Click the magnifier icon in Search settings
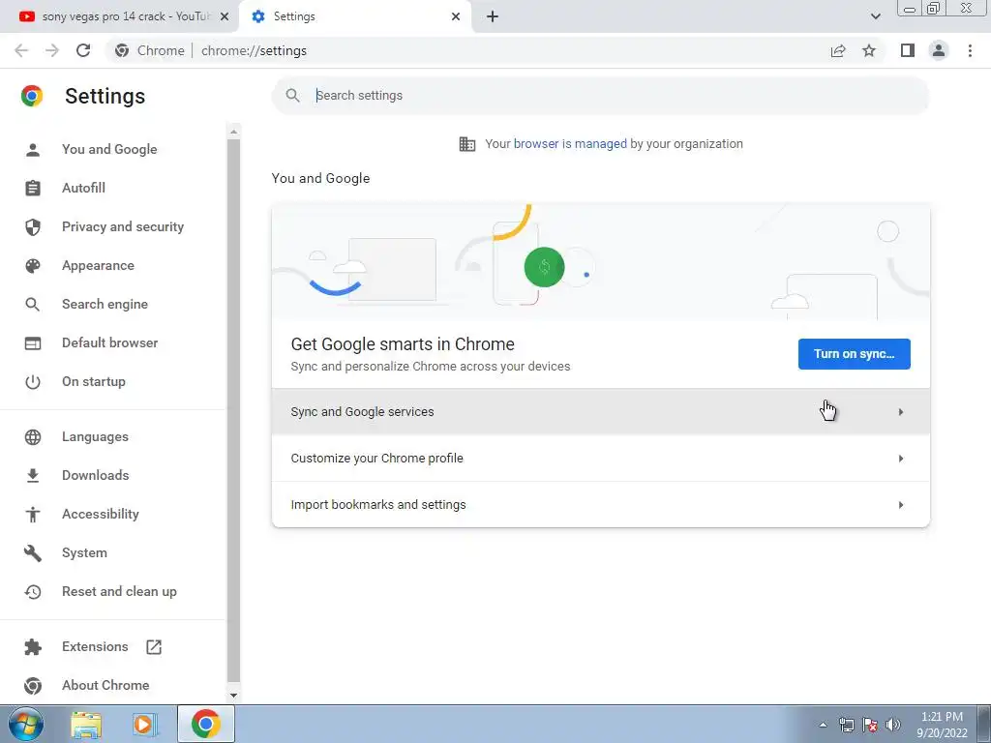 (x=292, y=96)
